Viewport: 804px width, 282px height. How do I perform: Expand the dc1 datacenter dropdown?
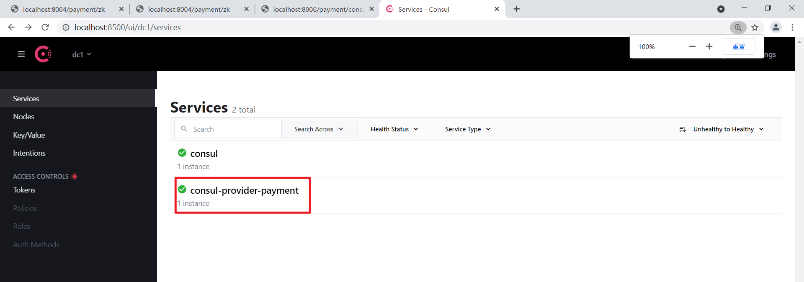(82, 54)
